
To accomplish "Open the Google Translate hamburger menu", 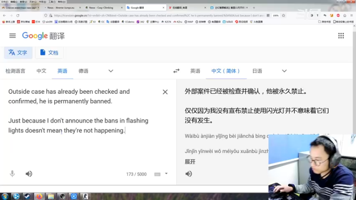I will 12,36.
